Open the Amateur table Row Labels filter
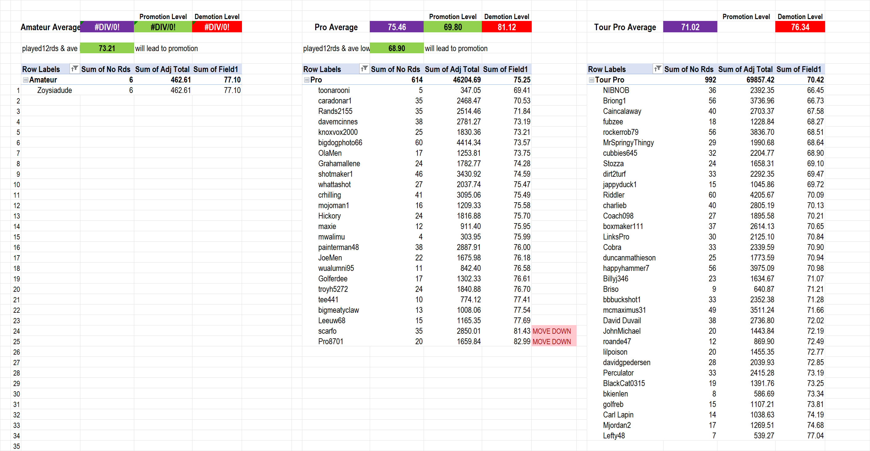870x451 pixels. pos(75,69)
